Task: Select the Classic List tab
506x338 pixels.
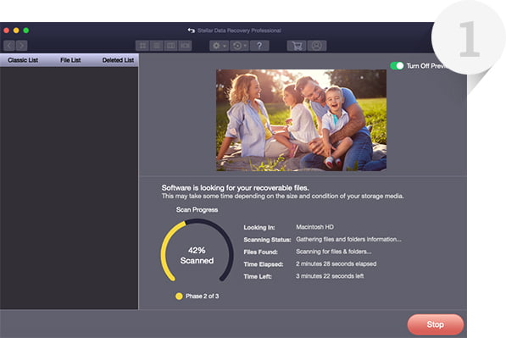Action: click(23, 60)
